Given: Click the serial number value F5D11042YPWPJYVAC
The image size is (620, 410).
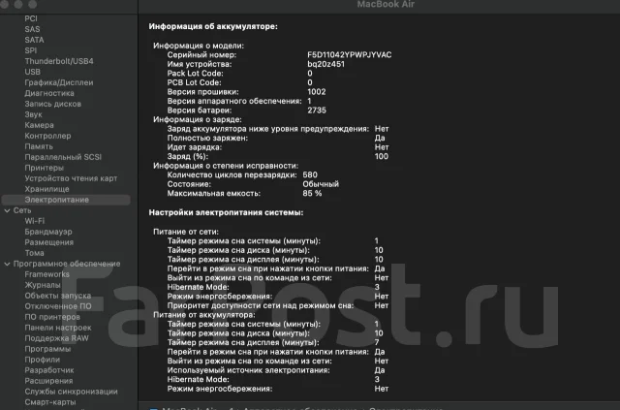Looking at the screenshot, I should pos(350,55).
